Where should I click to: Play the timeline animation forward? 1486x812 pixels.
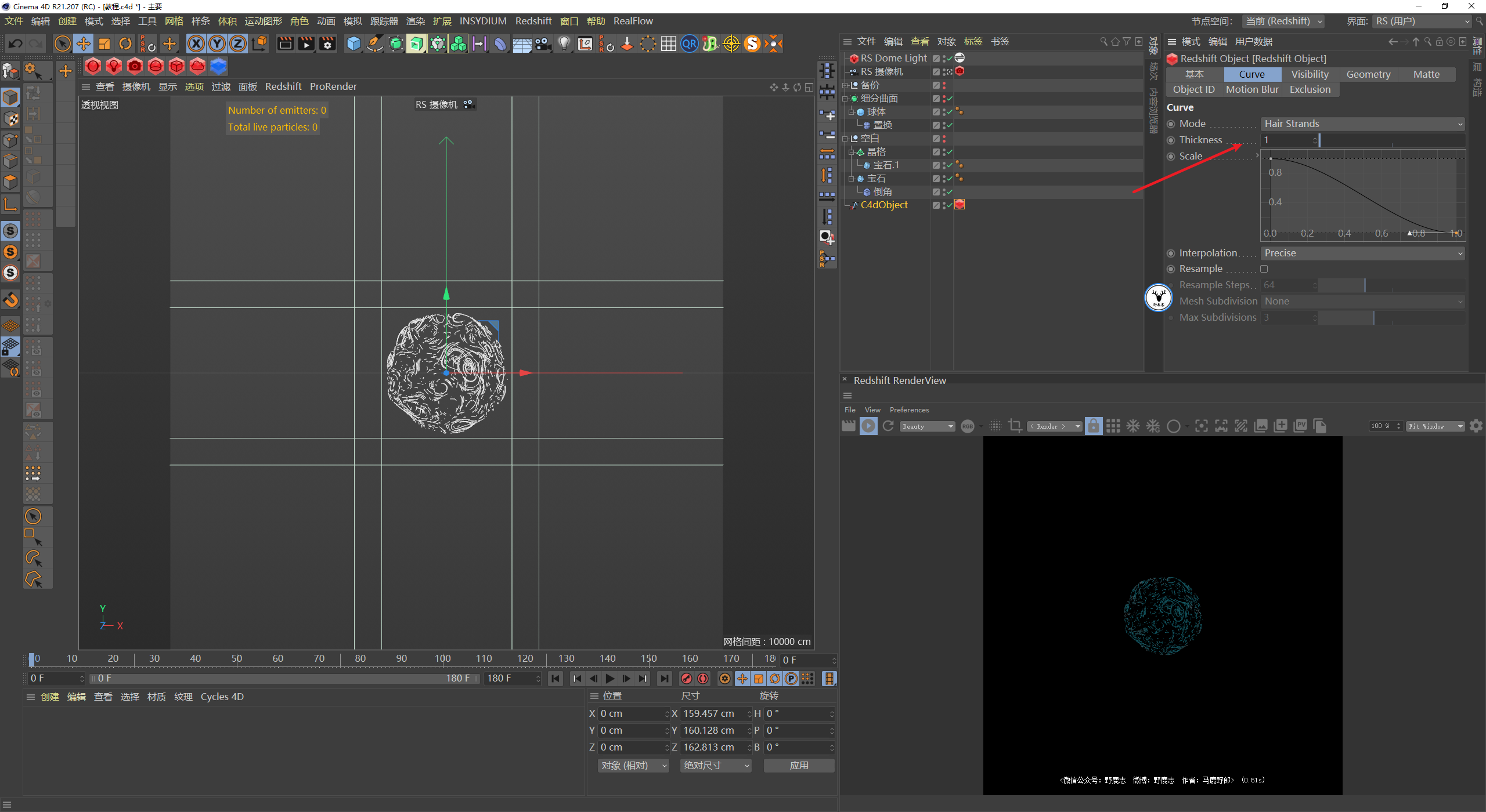609,679
